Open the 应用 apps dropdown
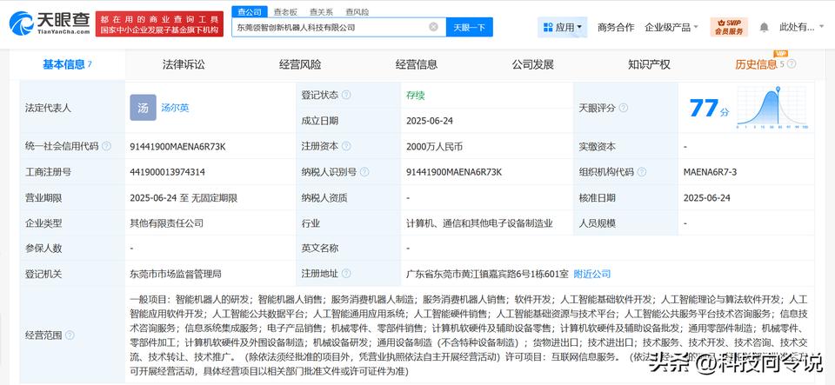Screen dimensions: 835x385 (563, 27)
